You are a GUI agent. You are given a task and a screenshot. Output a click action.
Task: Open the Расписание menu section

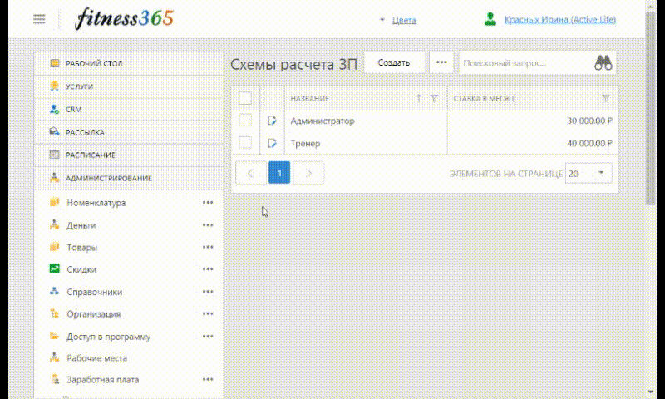click(129, 155)
